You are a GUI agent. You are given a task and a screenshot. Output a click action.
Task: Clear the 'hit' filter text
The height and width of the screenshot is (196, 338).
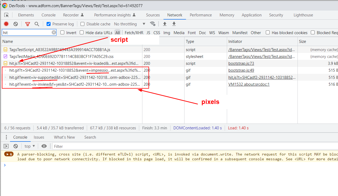pyautogui.click(x=54, y=33)
